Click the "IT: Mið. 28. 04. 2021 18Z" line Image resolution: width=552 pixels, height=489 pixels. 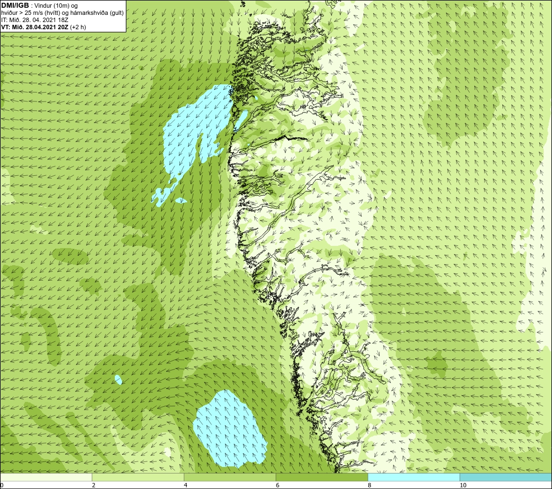point(34,20)
